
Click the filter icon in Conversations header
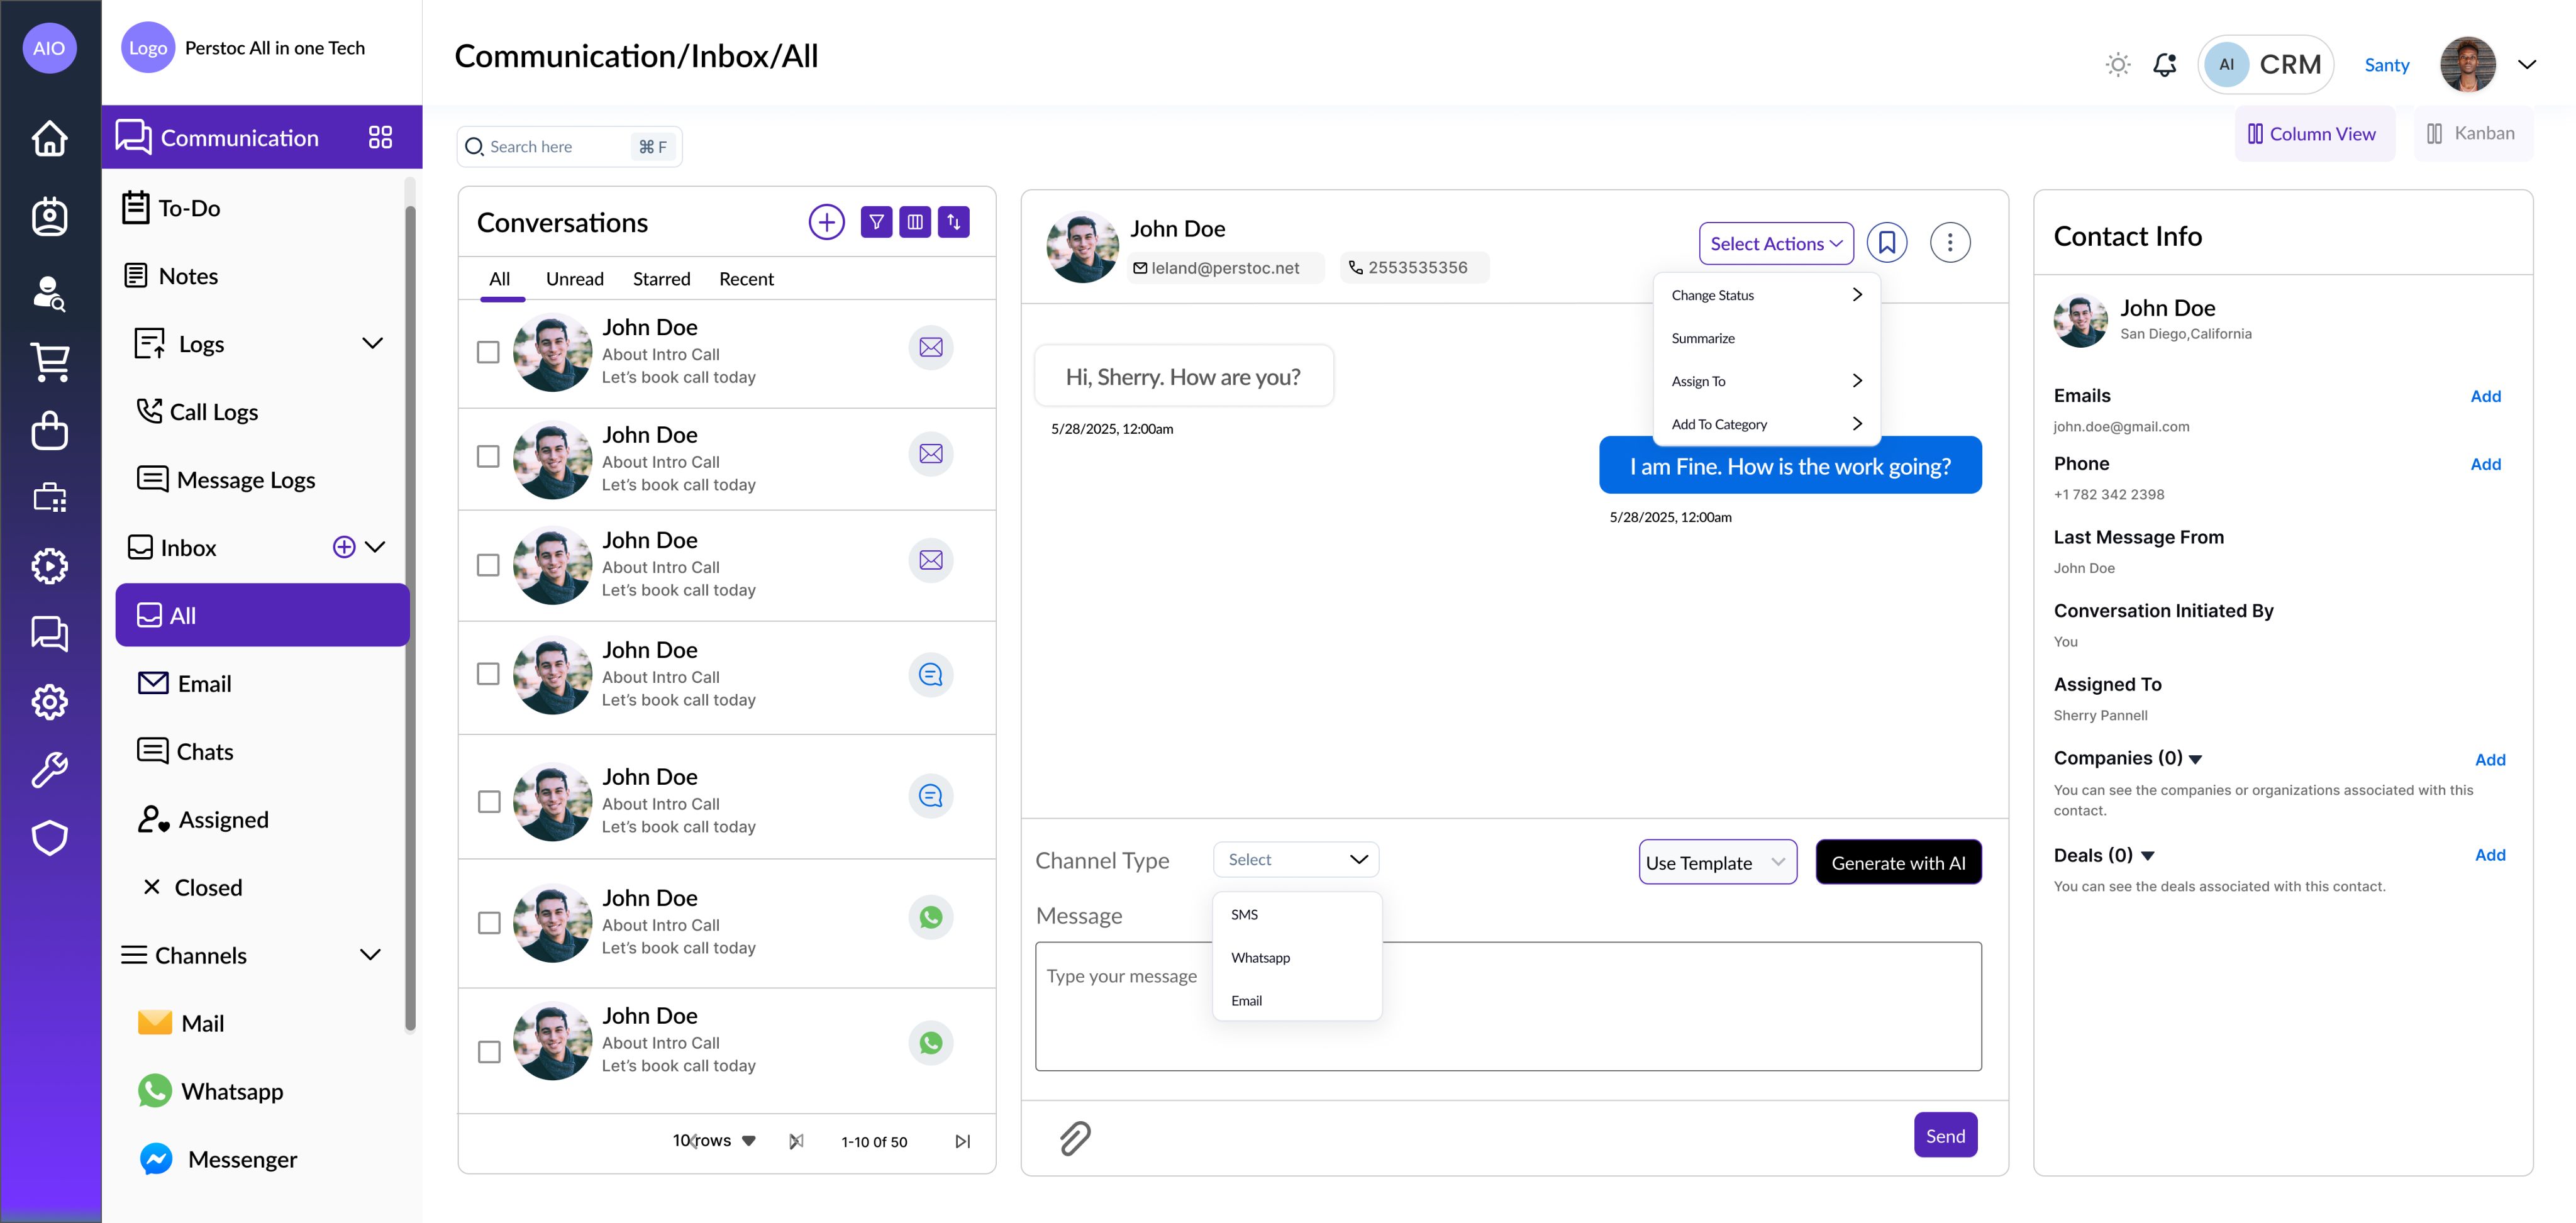point(876,222)
